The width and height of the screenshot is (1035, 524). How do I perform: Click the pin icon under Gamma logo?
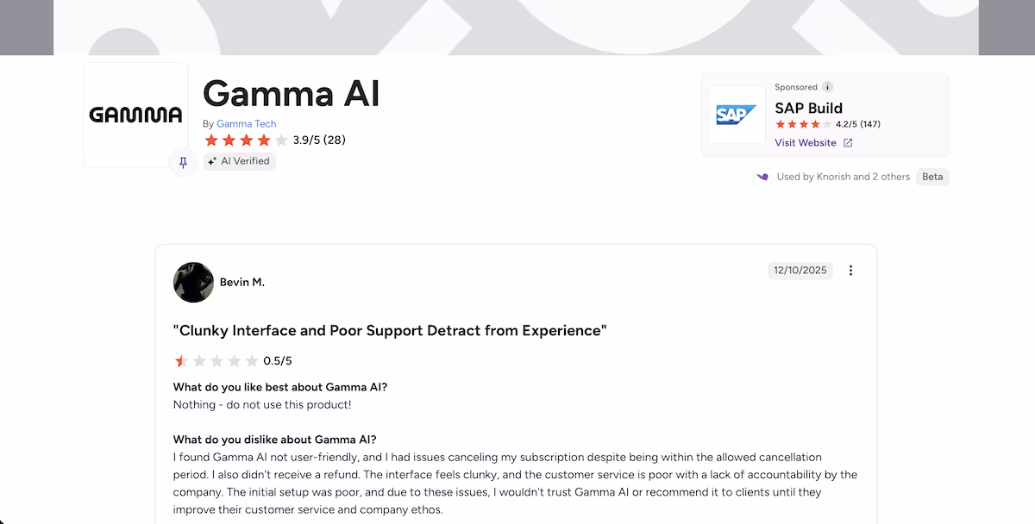[x=183, y=162]
